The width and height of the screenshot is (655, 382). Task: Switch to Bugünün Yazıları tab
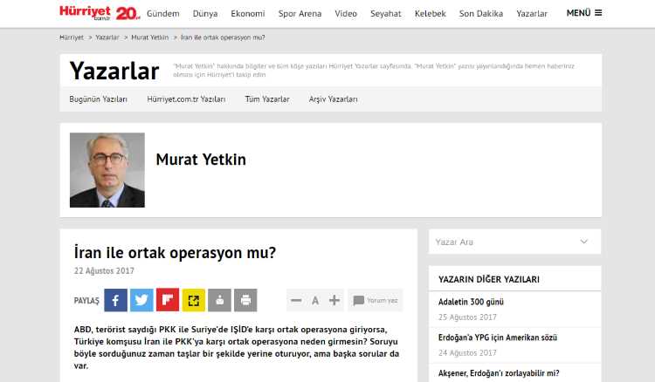(98, 99)
